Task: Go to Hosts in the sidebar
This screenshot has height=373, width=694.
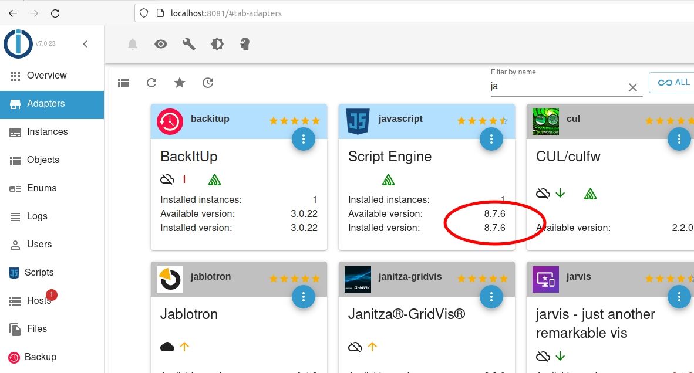Action: click(x=52, y=300)
